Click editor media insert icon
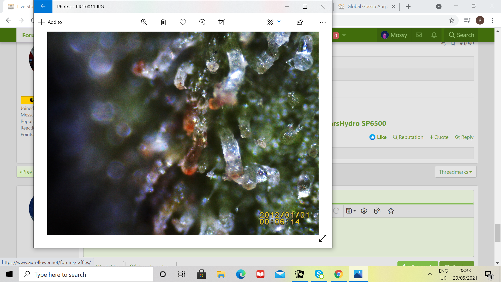Image resolution: width=501 pixels, height=282 pixels. 377,211
